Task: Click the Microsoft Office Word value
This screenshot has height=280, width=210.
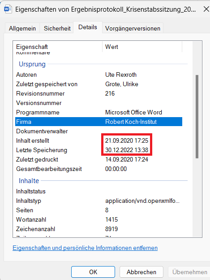Action: tap(133, 113)
